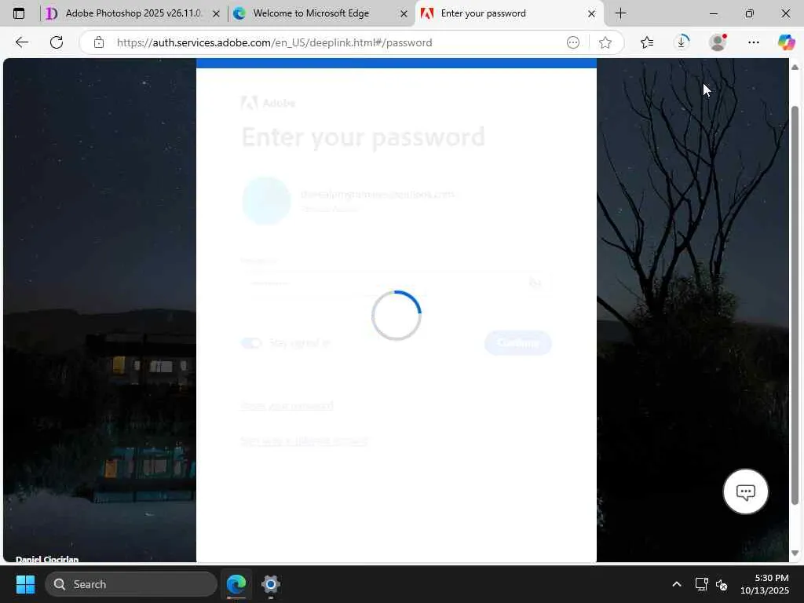Open the Windows Start menu
Screen dimensions: 804x603
click(25, 584)
